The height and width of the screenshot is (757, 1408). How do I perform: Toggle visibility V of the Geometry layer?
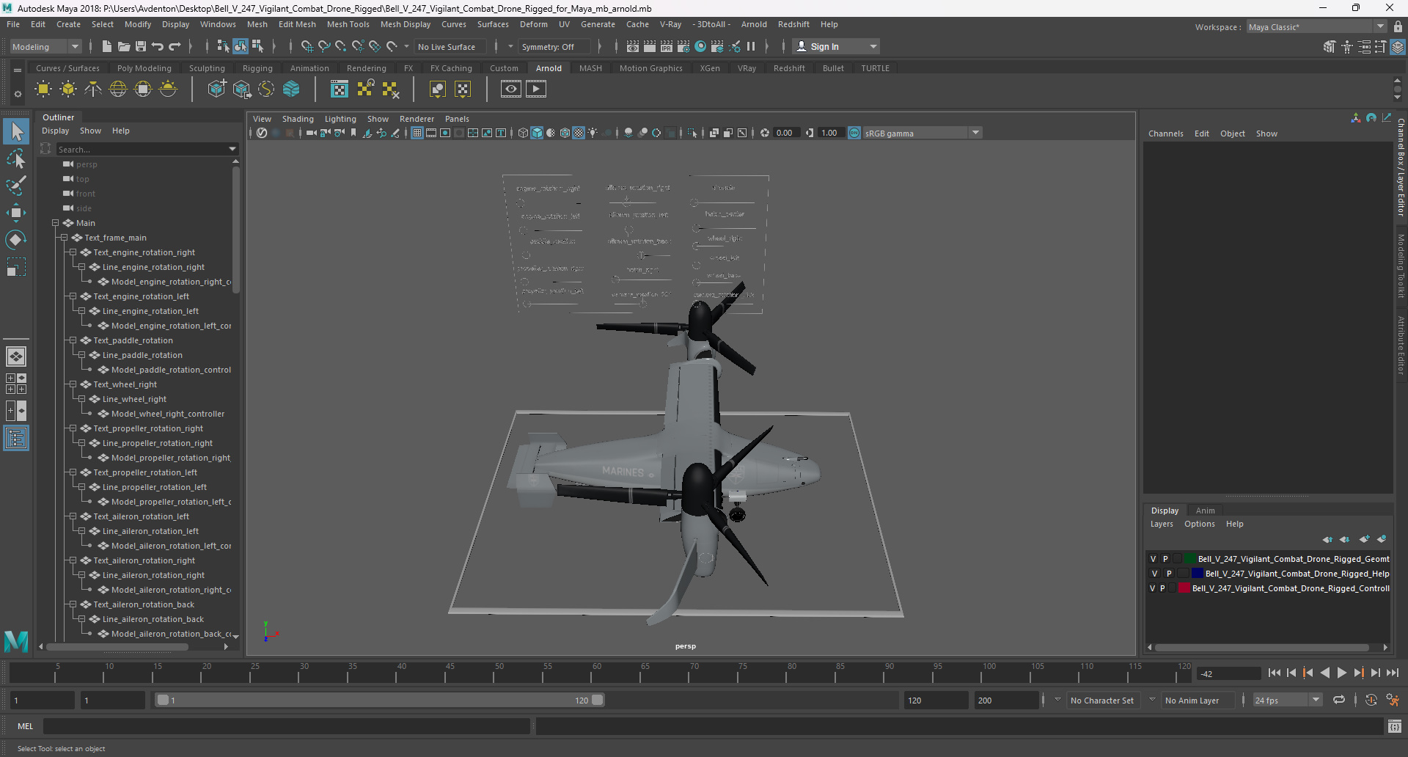click(x=1153, y=559)
